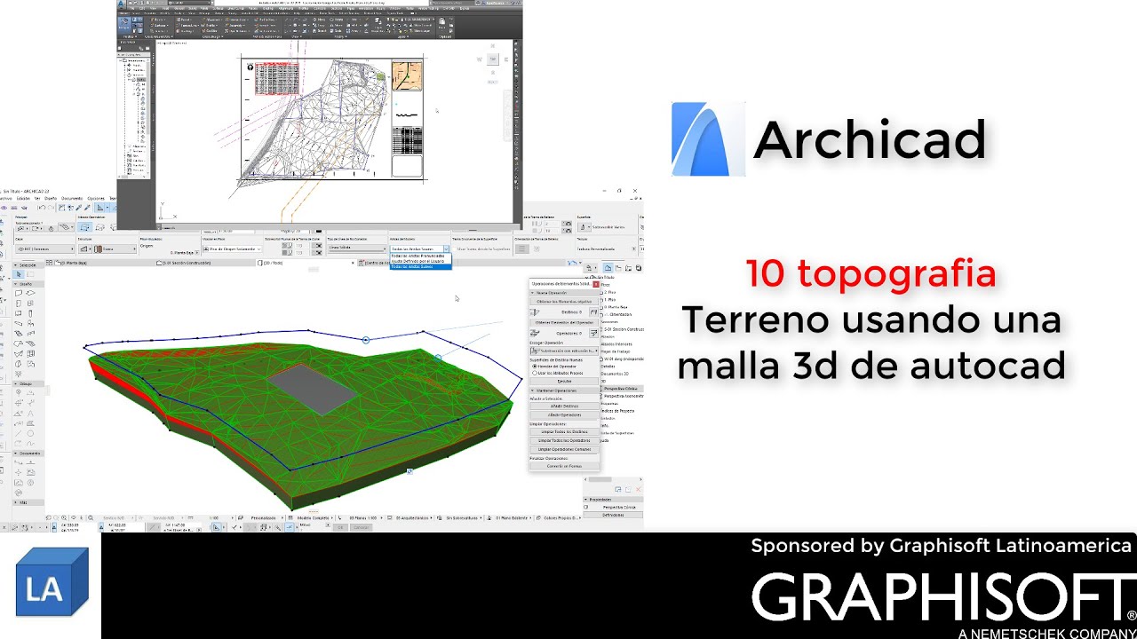
Task: Select 'Usar los Atributos Propios' radio button
Action: (535, 373)
